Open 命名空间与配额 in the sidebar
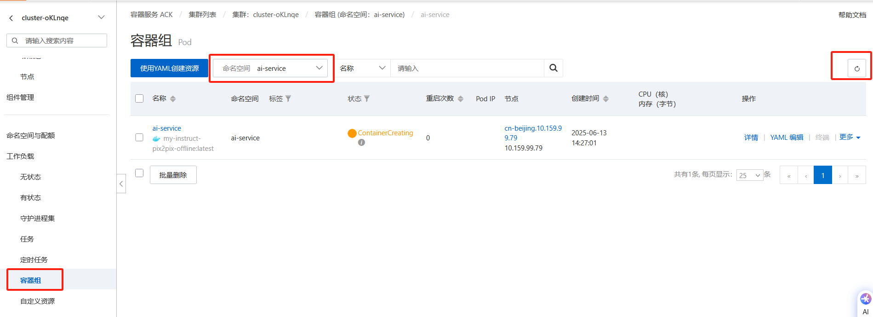This screenshot has width=873, height=317. tap(31, 136)
